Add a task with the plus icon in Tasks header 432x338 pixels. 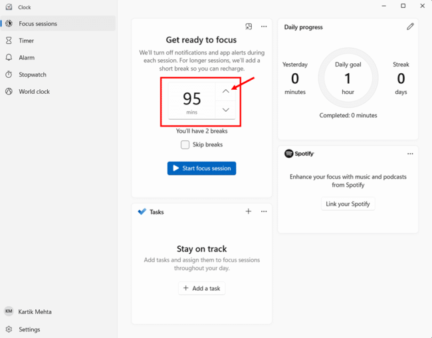tap(249, 212)
